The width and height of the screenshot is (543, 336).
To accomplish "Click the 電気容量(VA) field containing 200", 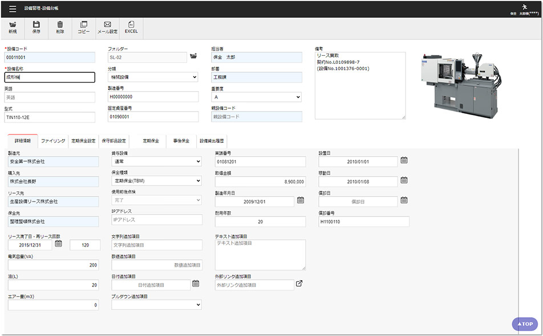I will pyautogui.click(x=54, y=265).
